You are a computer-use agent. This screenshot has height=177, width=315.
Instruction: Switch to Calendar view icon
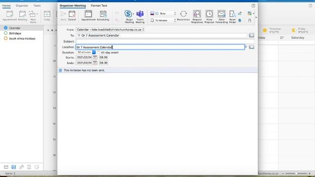coord(14,167)
